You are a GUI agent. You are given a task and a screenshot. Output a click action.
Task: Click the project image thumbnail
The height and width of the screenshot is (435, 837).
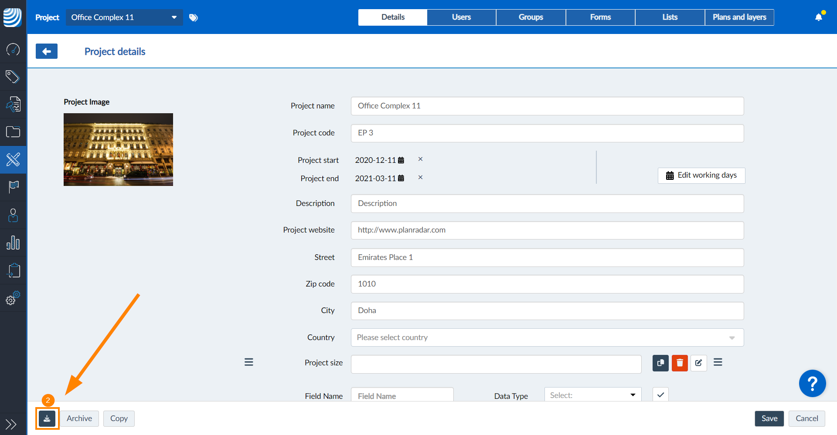[x=118, y=149]
